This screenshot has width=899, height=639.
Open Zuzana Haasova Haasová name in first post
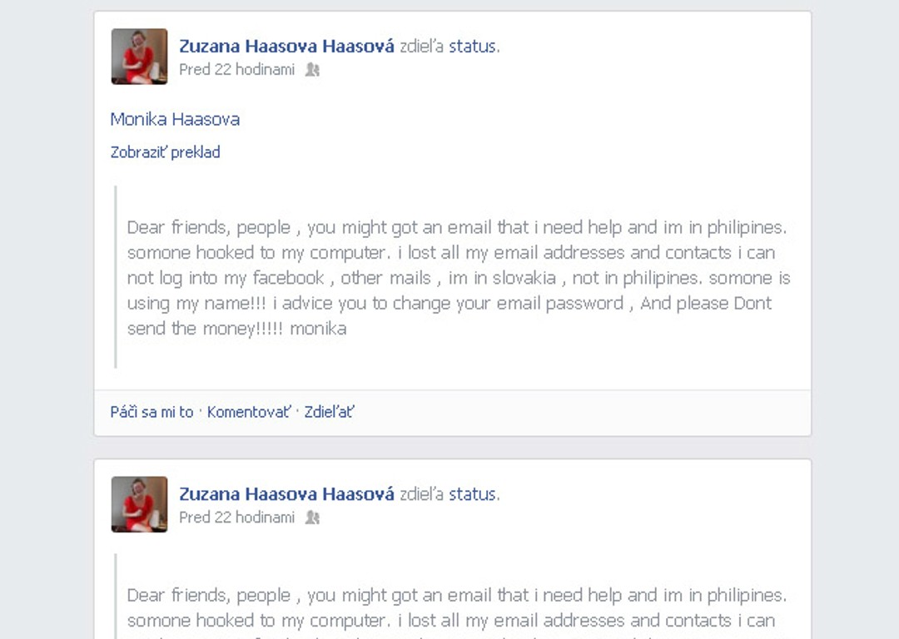[x=286, y=46]
